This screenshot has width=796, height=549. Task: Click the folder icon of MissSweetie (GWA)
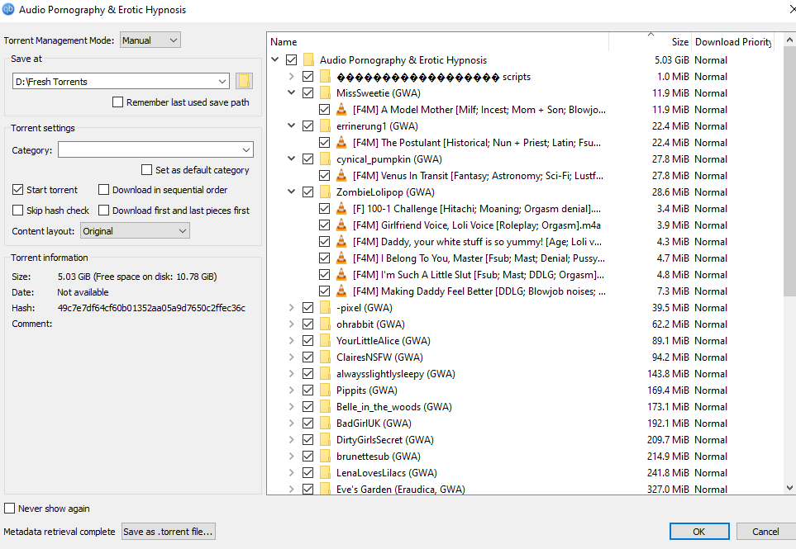pos(326,93)
